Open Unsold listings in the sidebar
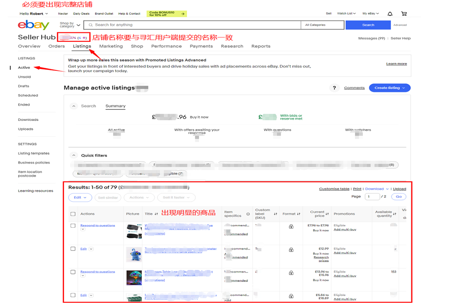 [x=25, y=77]
